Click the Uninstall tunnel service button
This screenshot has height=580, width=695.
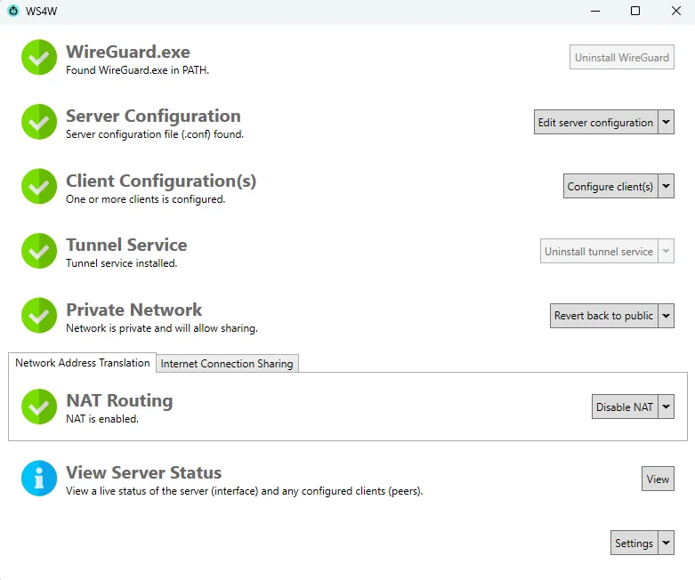(599, 251)
